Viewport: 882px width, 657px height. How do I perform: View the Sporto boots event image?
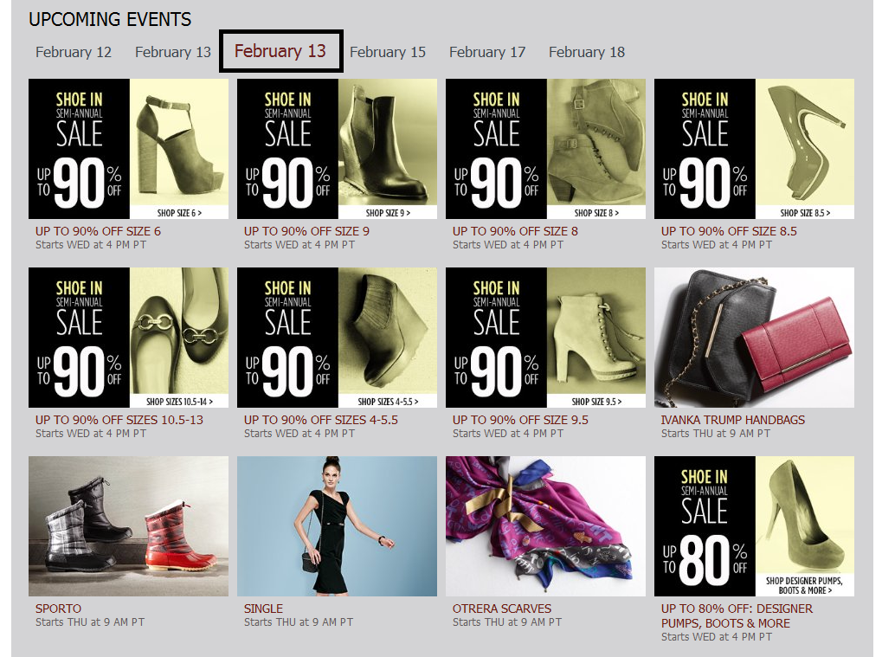coord(128,526)
